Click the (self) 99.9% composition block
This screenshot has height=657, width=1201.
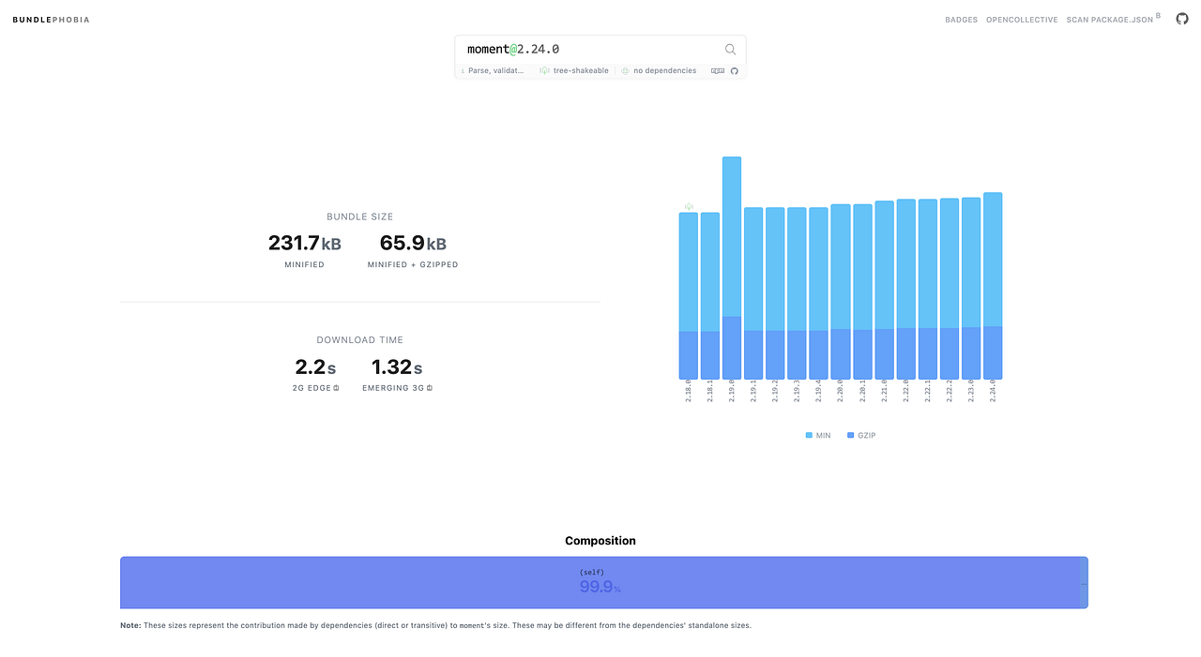pos(600,583)
